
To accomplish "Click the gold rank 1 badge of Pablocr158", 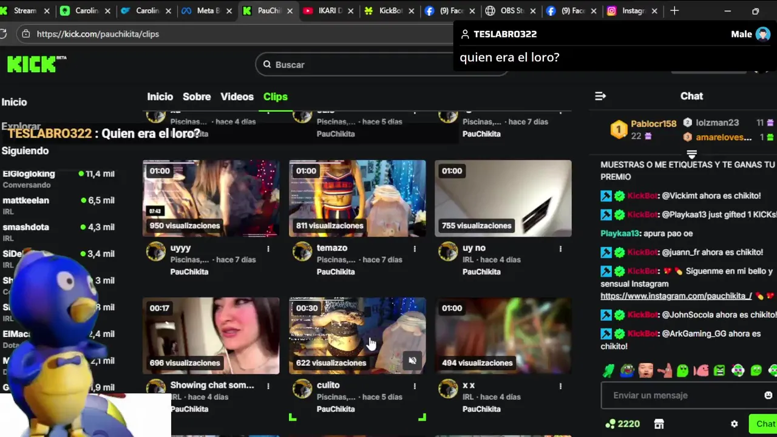I will point(619,129).
